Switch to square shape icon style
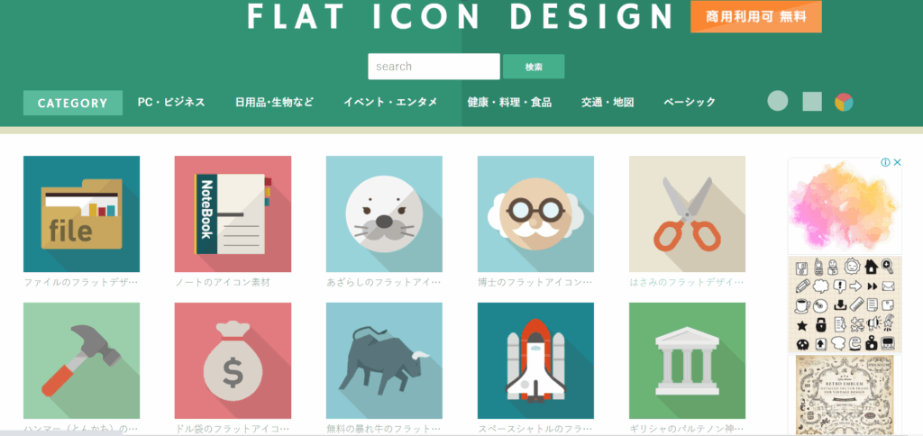 coord(812,102)
